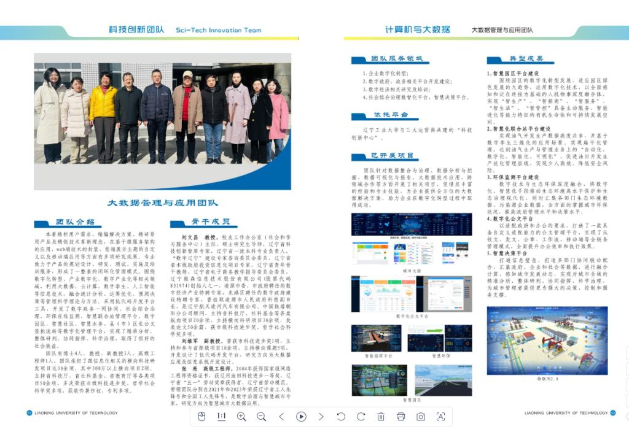Screen dimensions: 629x432
Task: Toggle mouse wheel scroll mode icon
Action: coord(201,416)
